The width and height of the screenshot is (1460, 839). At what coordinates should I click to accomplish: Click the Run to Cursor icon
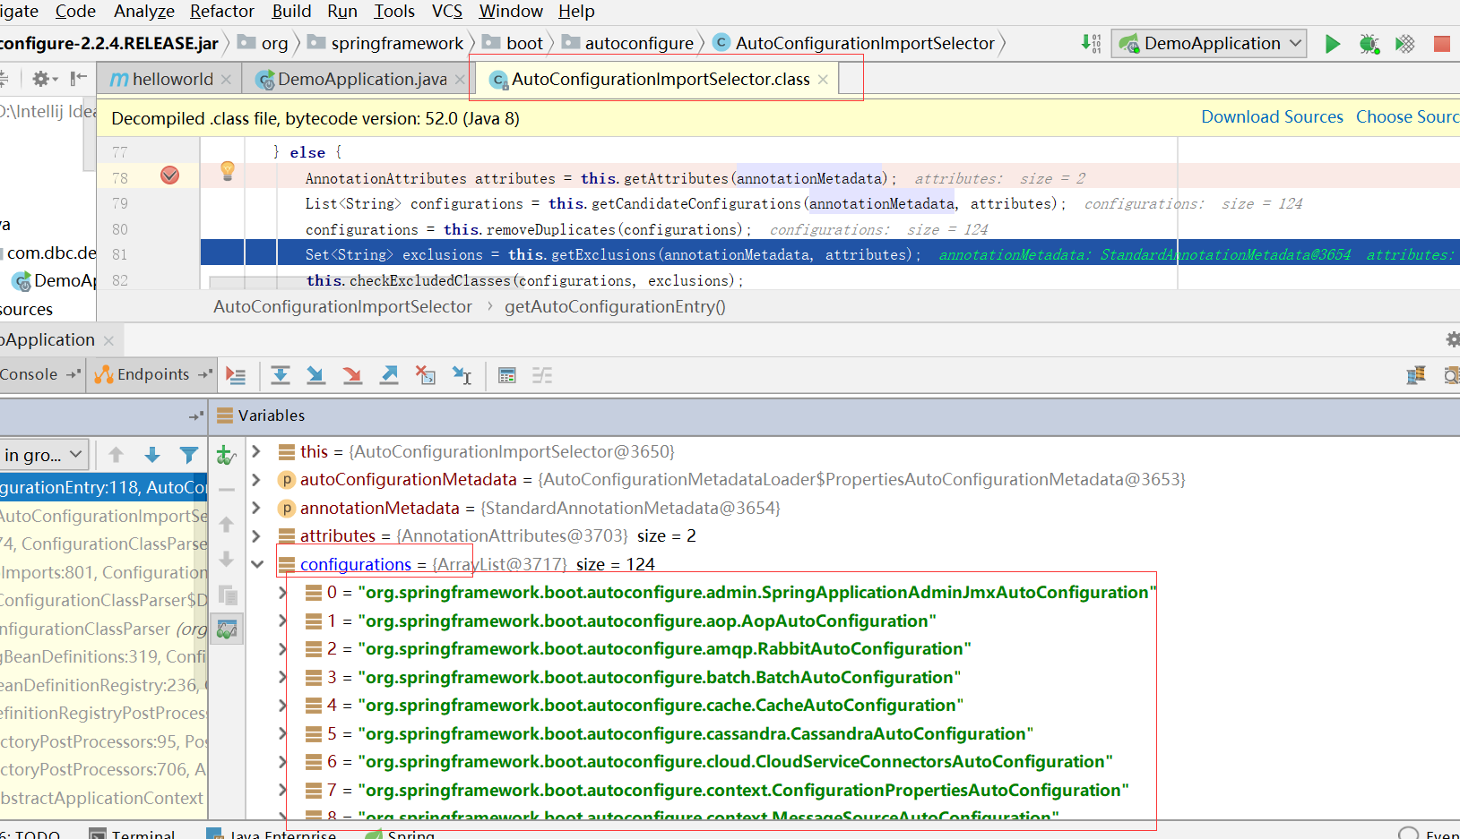(462, 375)
